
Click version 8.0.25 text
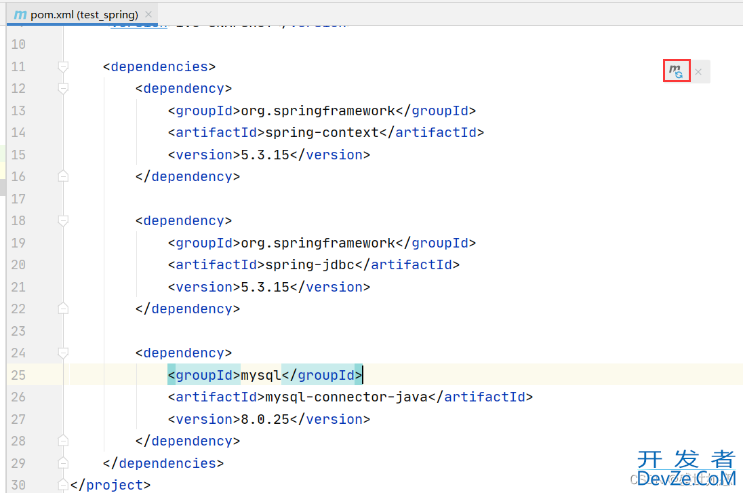[x=265, y=419]
